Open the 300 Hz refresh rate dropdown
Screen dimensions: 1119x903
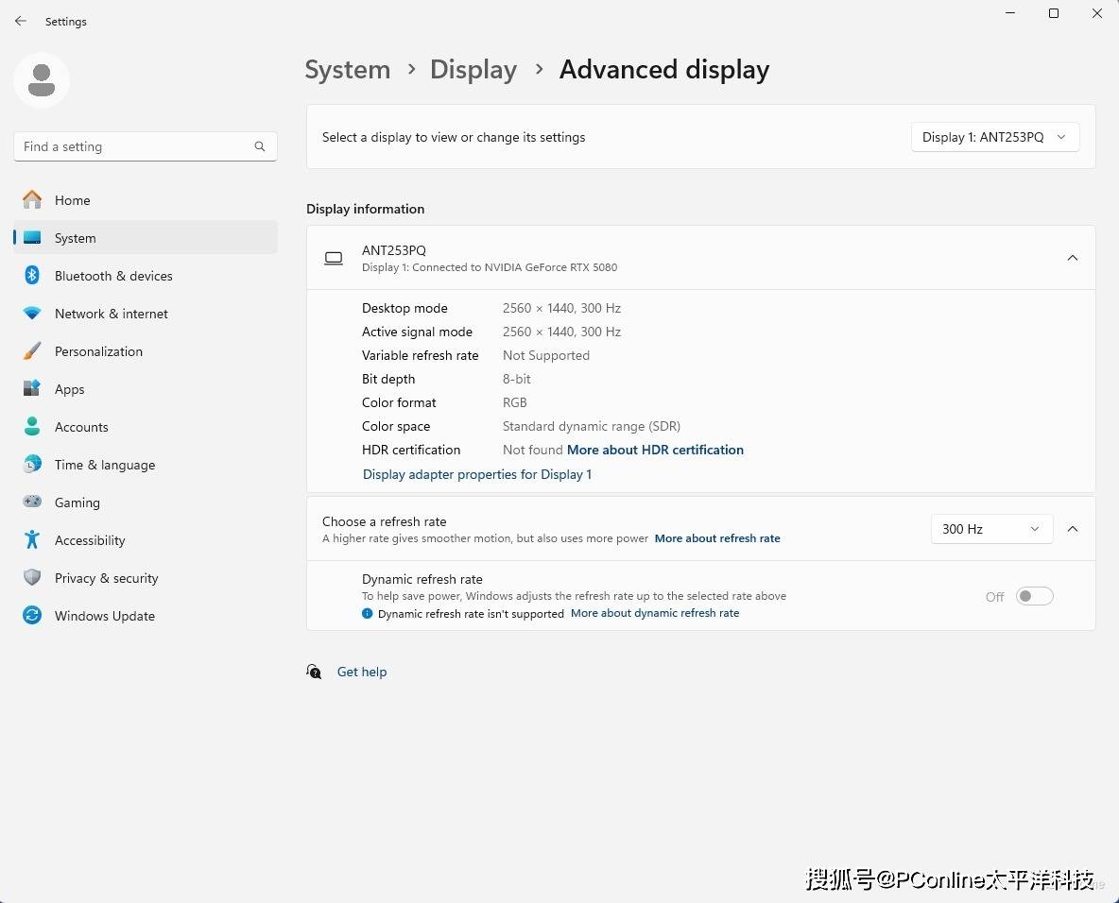[x=990, y=529]
